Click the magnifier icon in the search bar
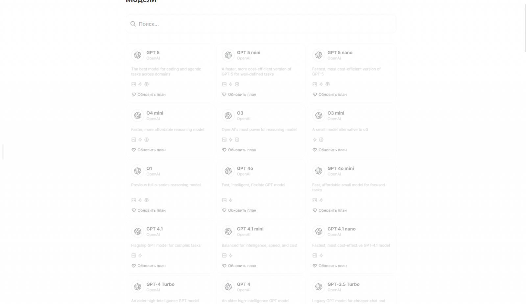The image size is (526, 304). [133, 24]
